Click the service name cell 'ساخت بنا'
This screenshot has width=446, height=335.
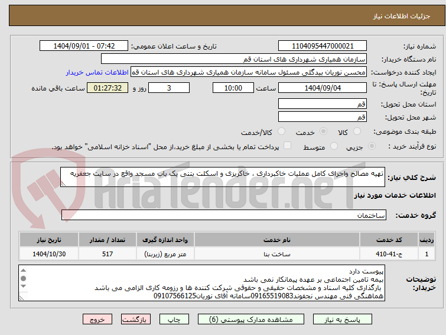tap(277, 254)
